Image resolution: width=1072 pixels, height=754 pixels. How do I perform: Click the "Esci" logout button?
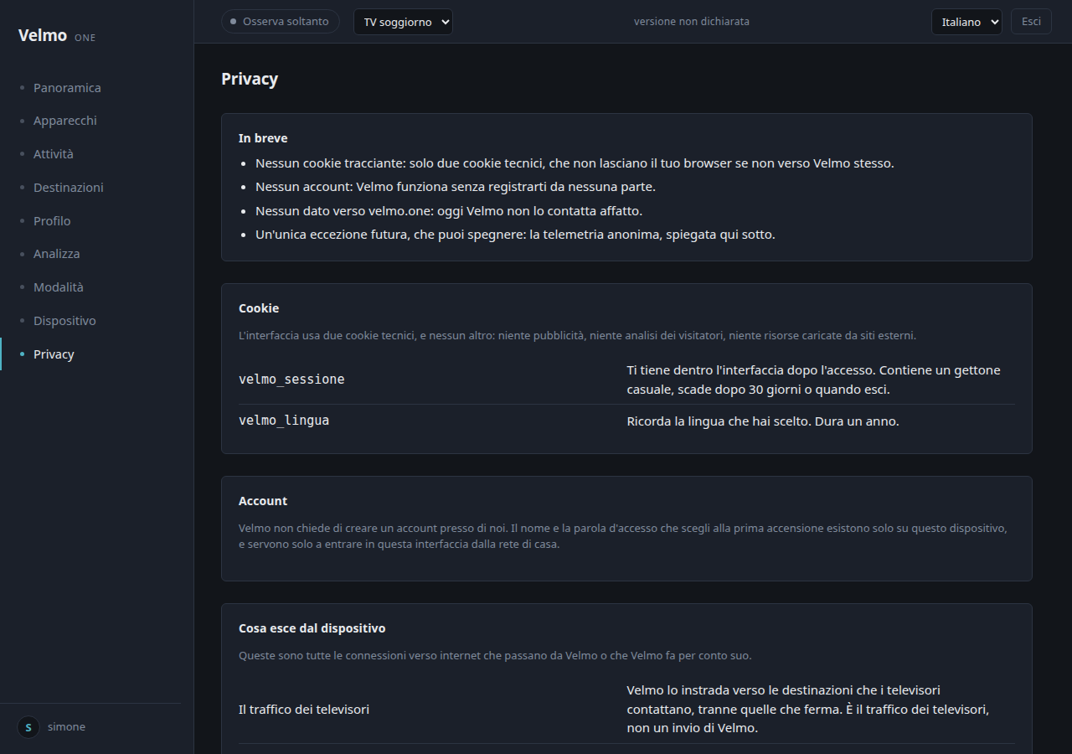coord(1031,22)
